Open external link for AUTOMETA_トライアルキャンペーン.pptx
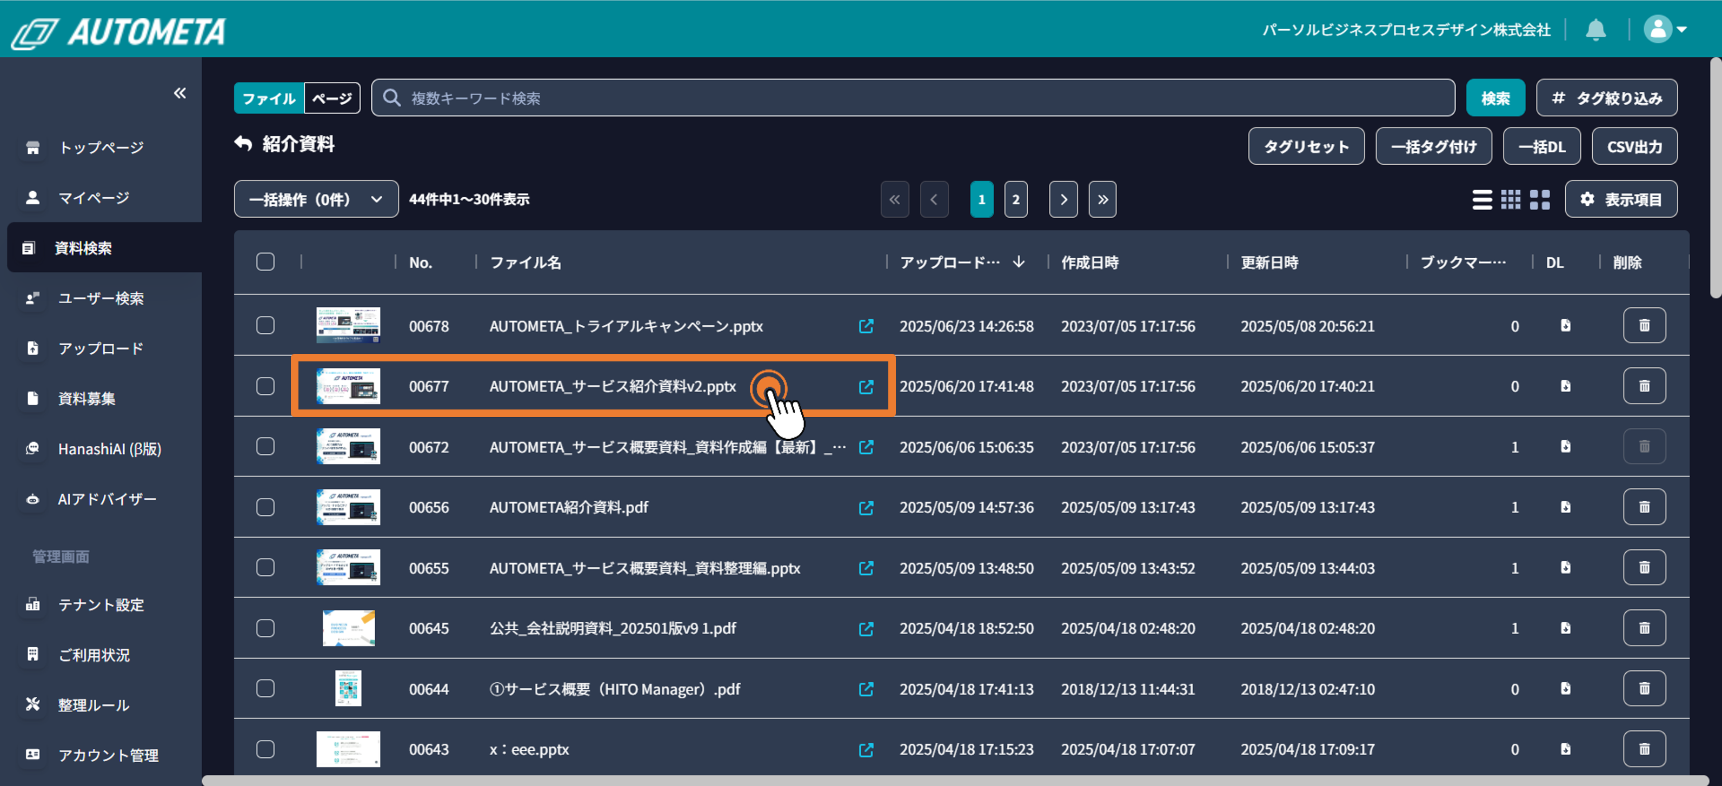Screen dimensions: 1722x786 pyautogui.click(x=866, y=326)
